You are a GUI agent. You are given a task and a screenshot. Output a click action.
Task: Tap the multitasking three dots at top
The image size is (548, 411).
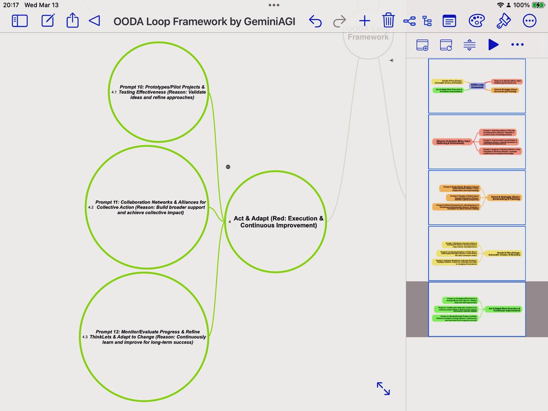pos(274,5)
